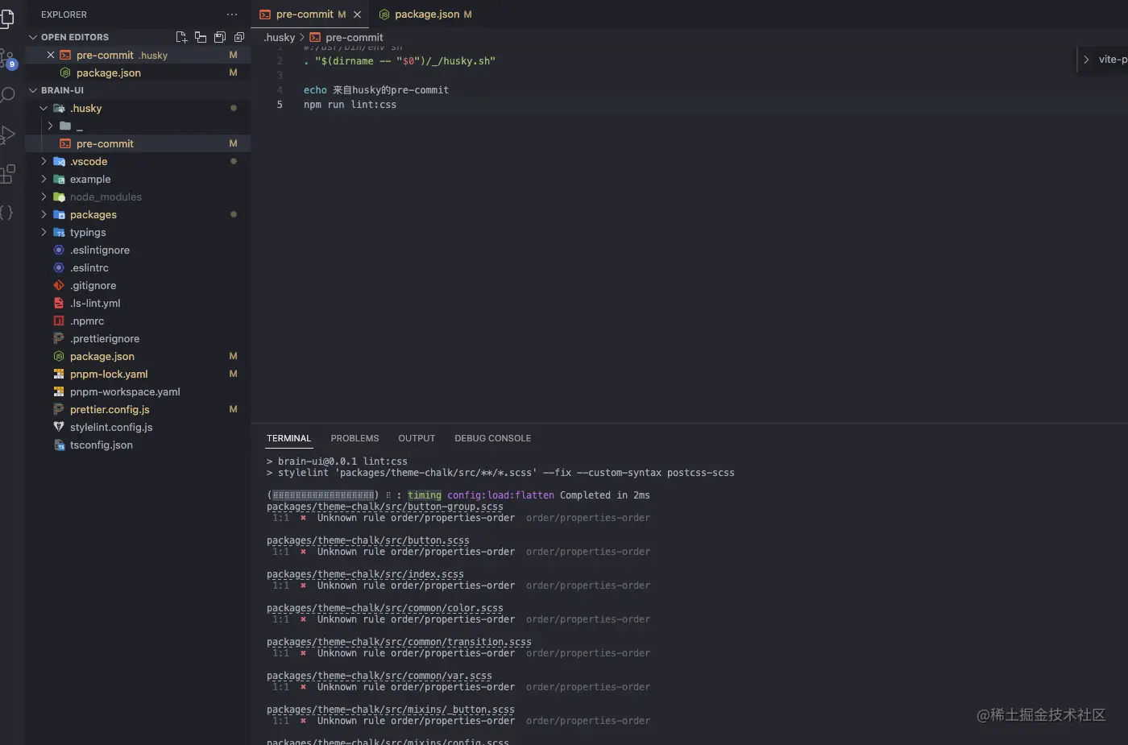Image resolution: width=1128 pixels, height=745 pixels.
Task: Expand the example folder
Action: [x=44, y=179]
